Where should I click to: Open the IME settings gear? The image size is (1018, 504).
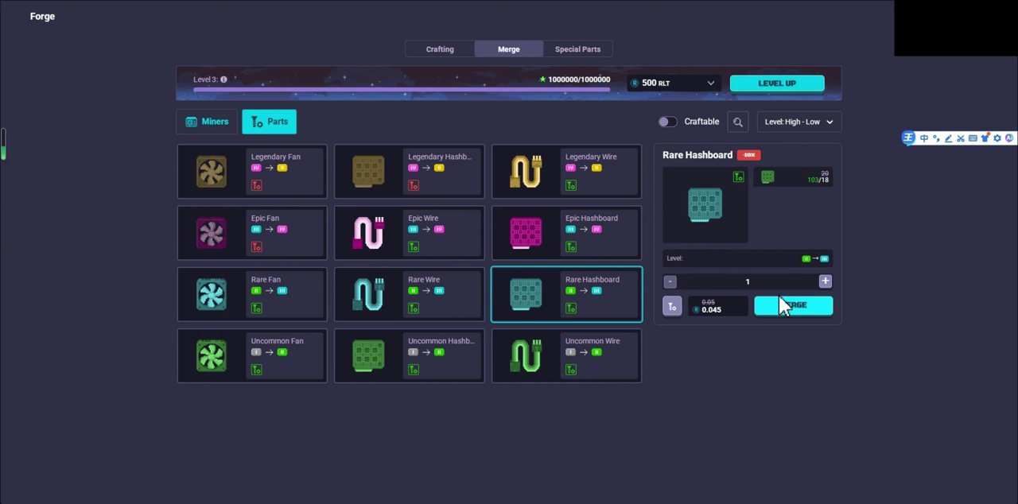[x=997, y=138]
